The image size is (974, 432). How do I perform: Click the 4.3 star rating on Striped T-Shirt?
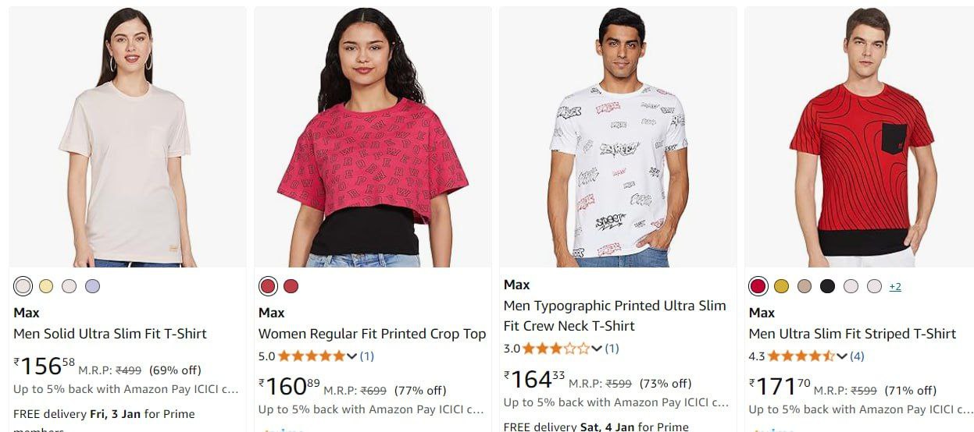(802, 356)
